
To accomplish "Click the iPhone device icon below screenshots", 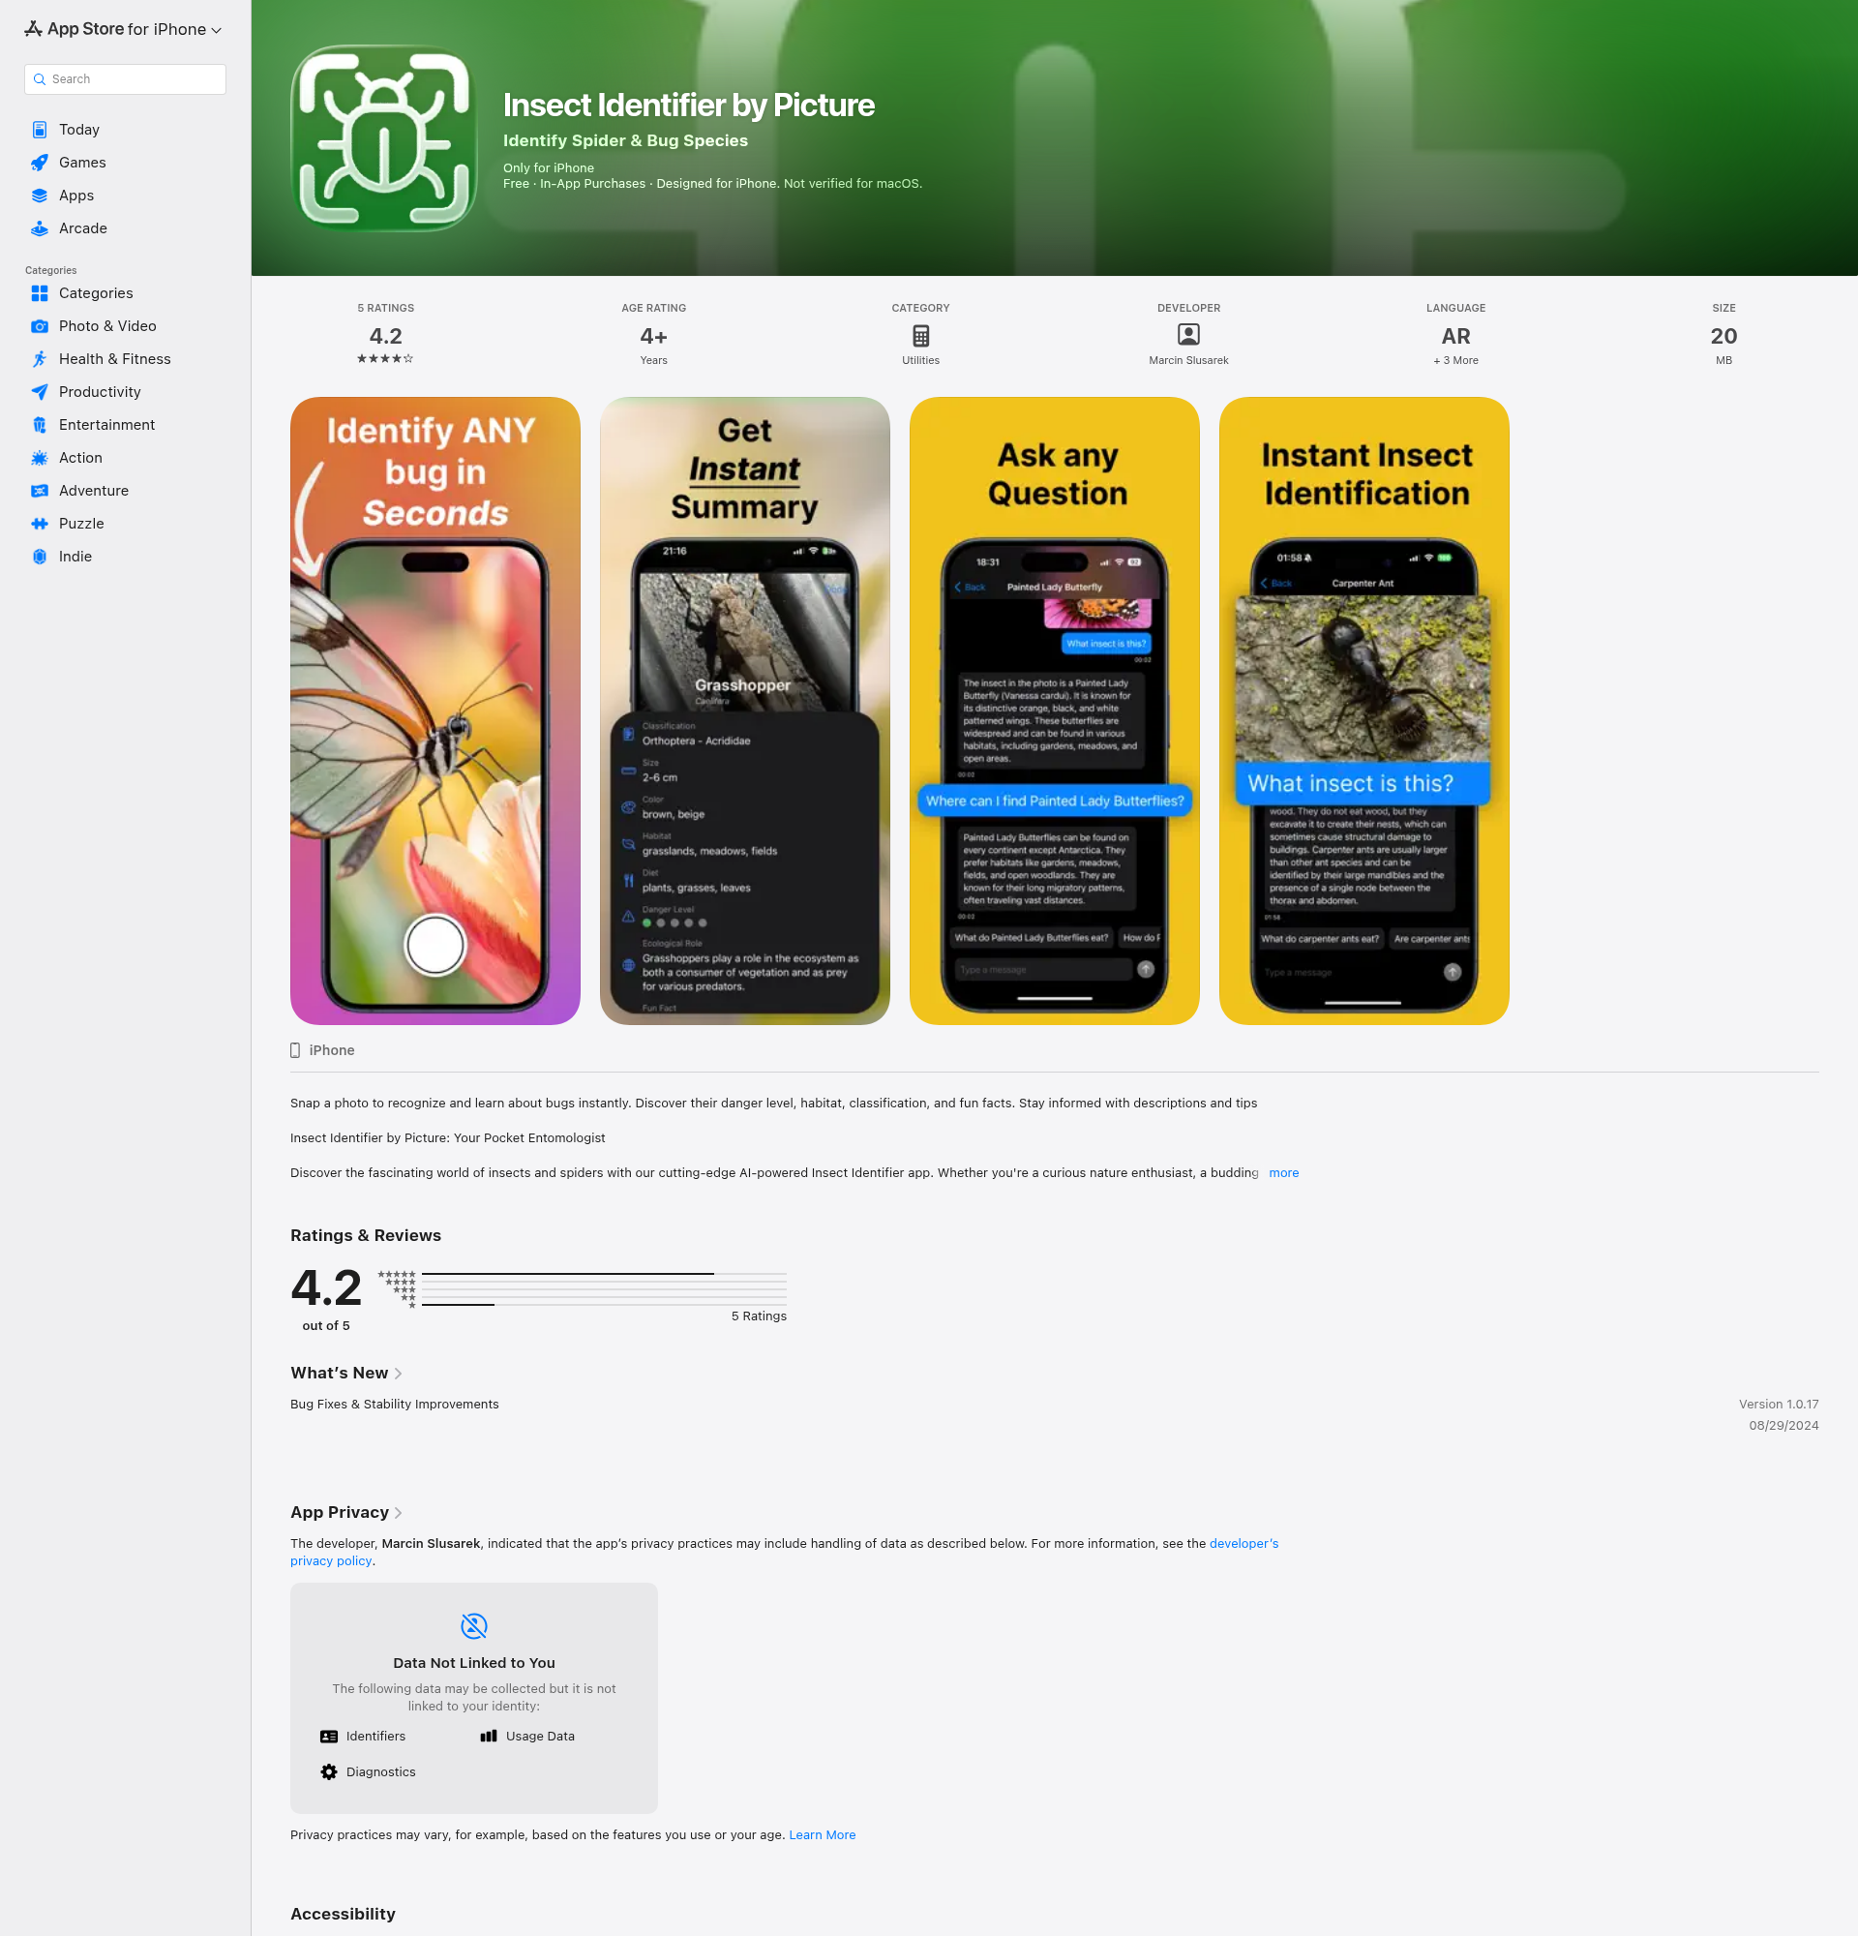I will (x=295, y=1050).
